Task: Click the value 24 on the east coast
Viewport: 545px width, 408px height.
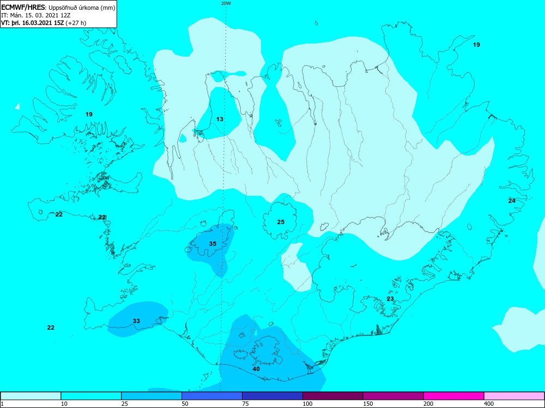Action: [x=512, y=201]
